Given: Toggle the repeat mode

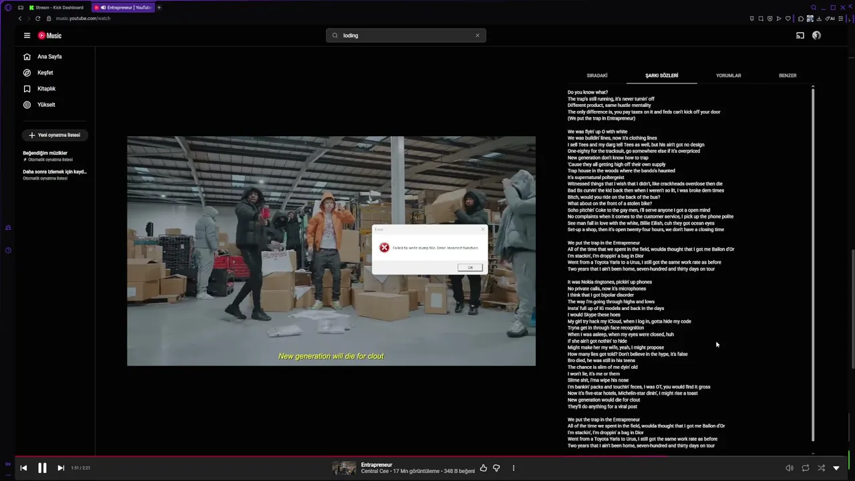Looking at the screenshot, I should pyautogui.click(x=805, y=468).
